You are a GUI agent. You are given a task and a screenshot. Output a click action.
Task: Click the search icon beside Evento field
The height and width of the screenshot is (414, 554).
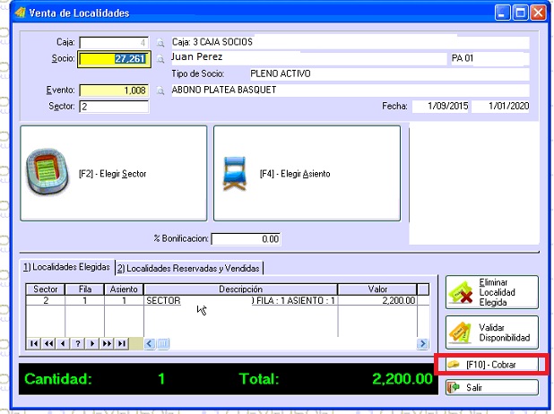click(161, 91)
